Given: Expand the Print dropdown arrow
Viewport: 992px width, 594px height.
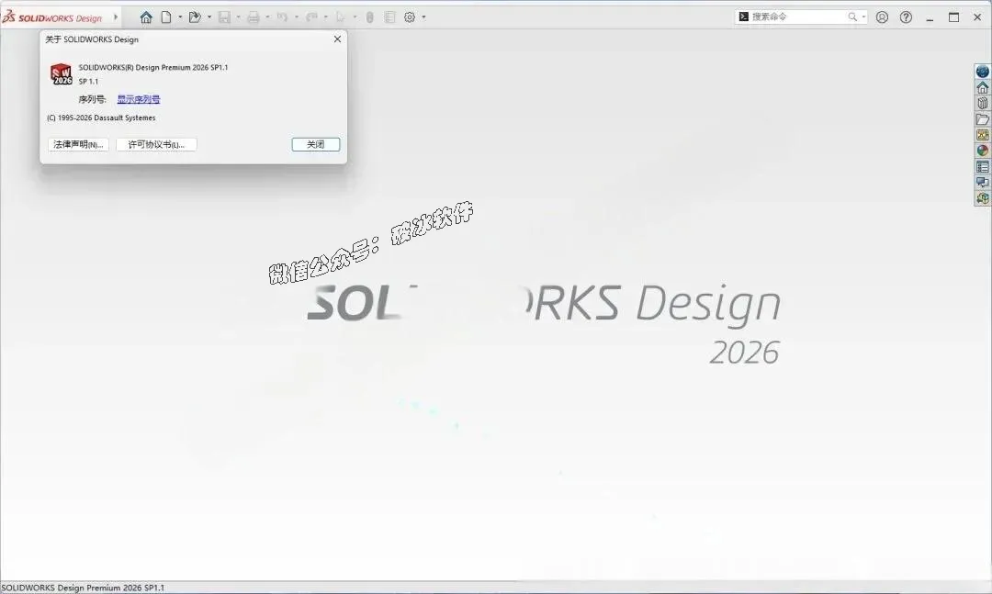Looking at the screenshot, I should [267, 17].
